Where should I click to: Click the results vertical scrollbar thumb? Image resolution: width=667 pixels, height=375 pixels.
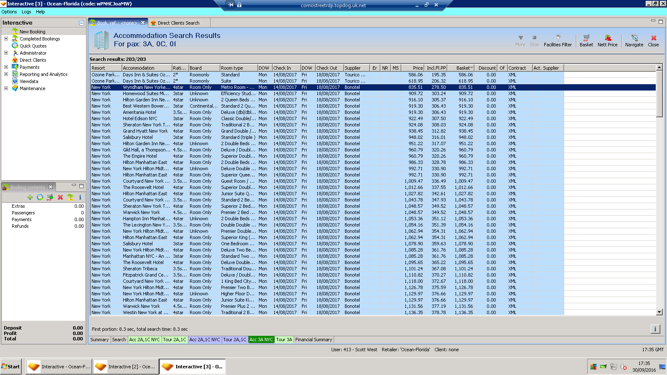(659, 94)
